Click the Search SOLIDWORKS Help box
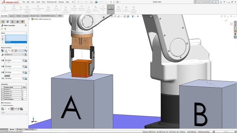The height and width of the screenshot is (133, 237). pos(206,2)
